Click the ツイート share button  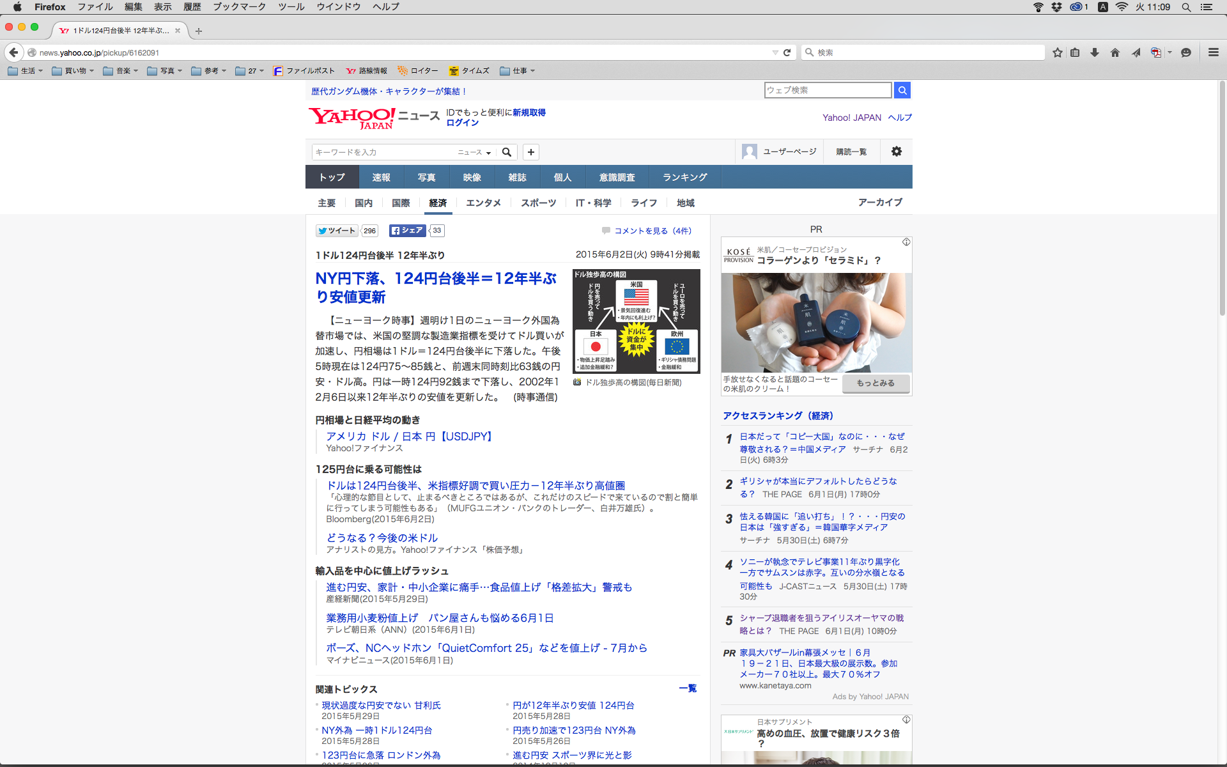coord(337,231)
